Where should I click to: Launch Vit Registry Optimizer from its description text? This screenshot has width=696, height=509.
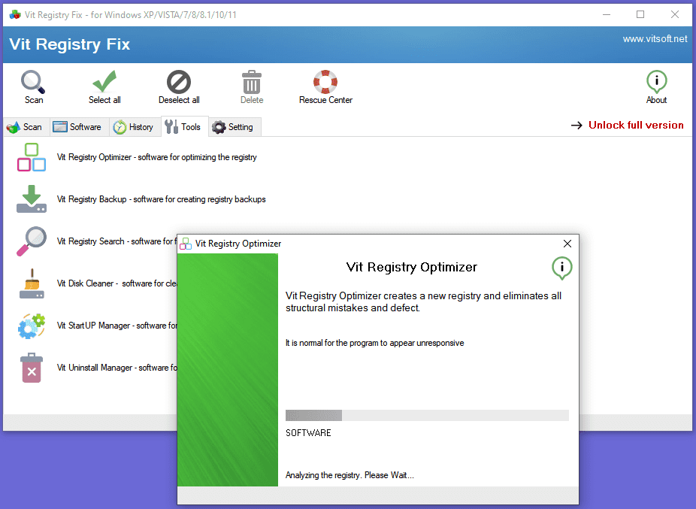(x=156, y=157)
